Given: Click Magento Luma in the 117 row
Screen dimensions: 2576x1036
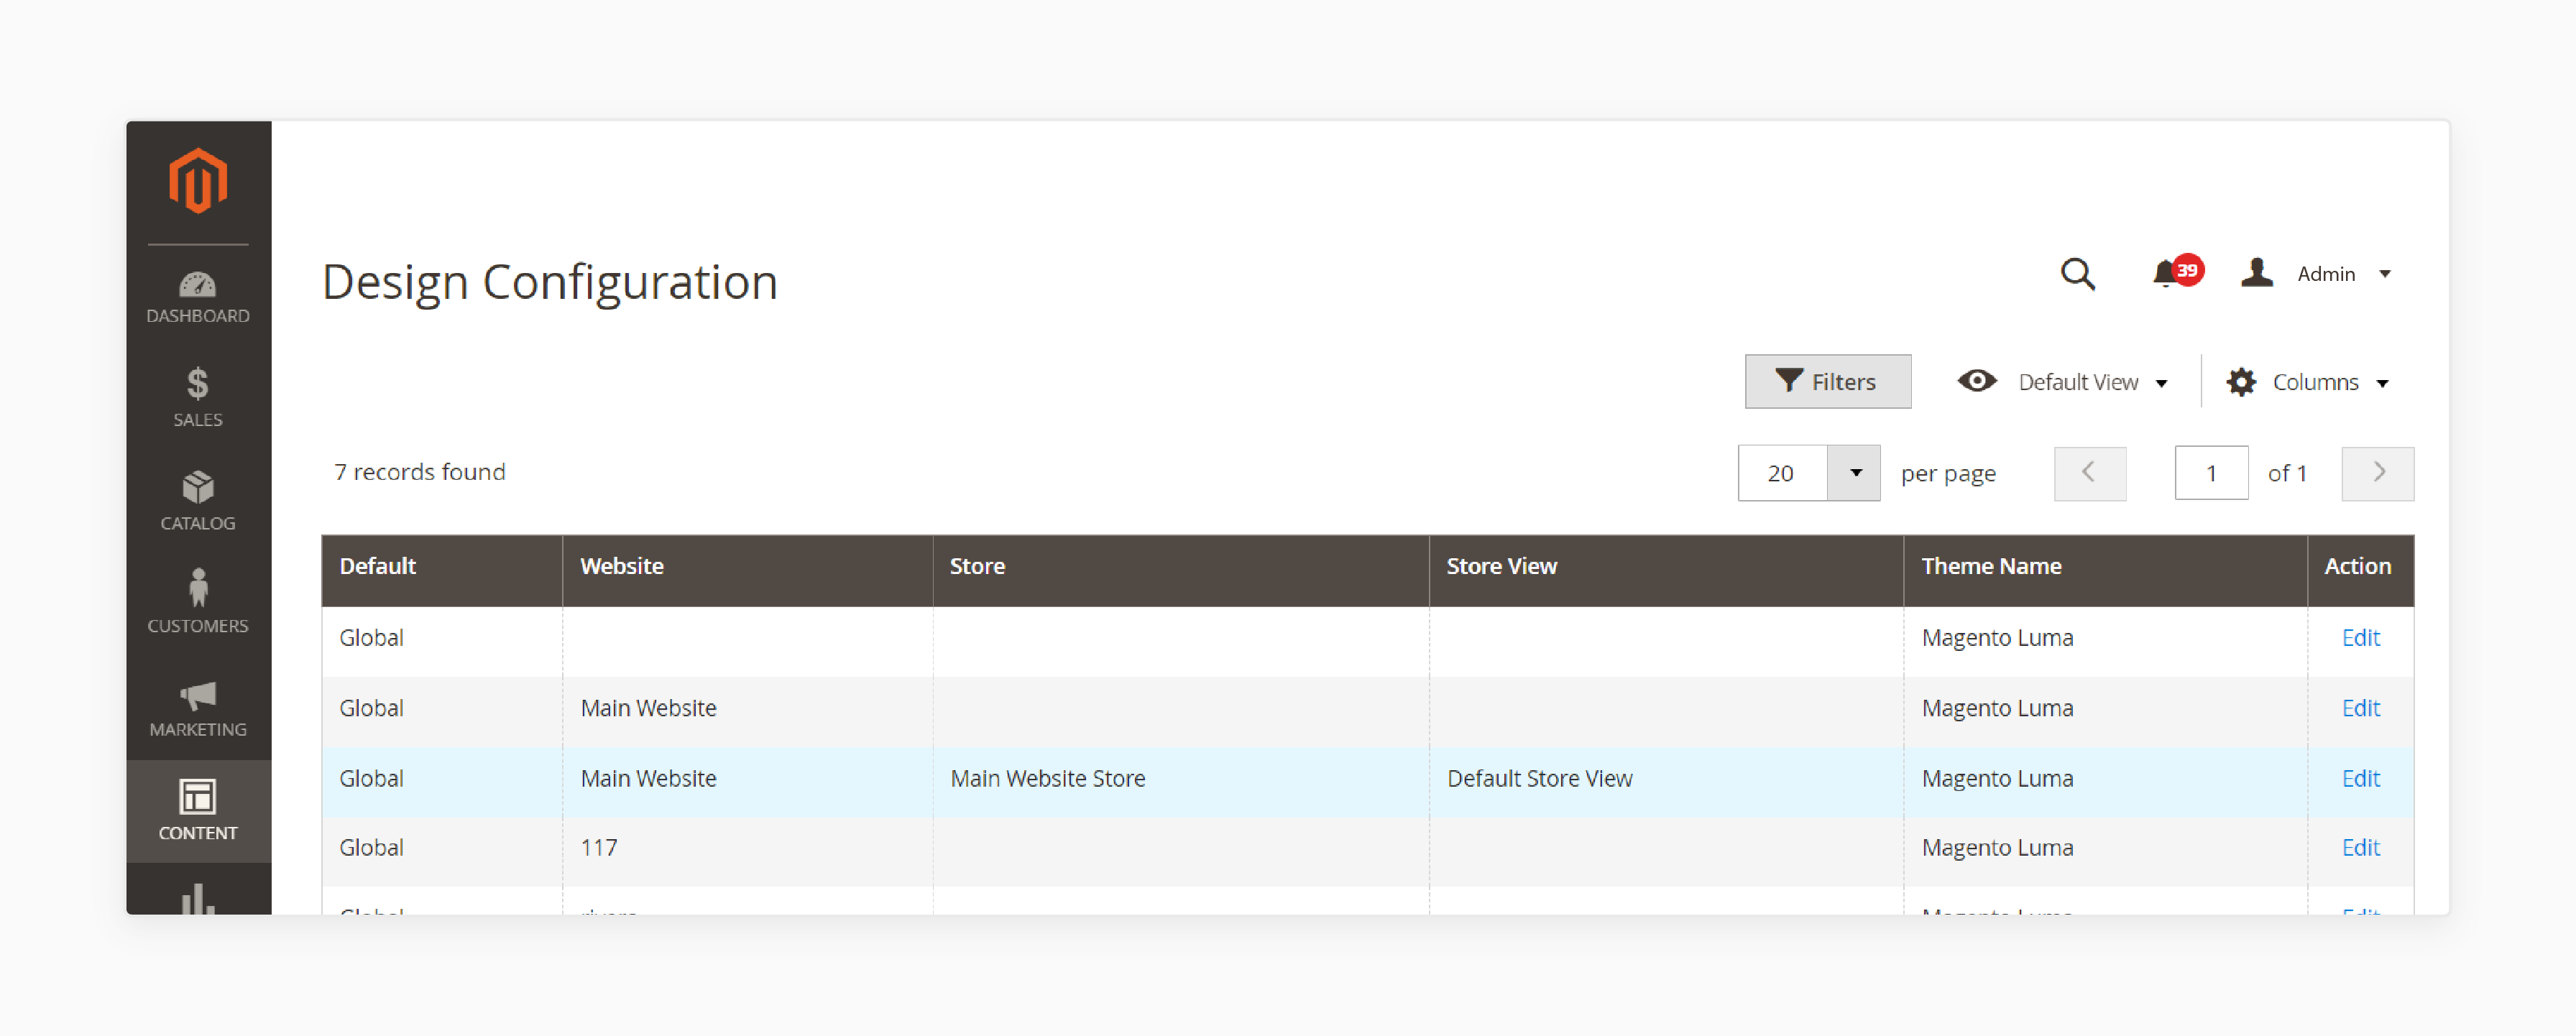Looking at the screenshot, I should click(1997, 848).
